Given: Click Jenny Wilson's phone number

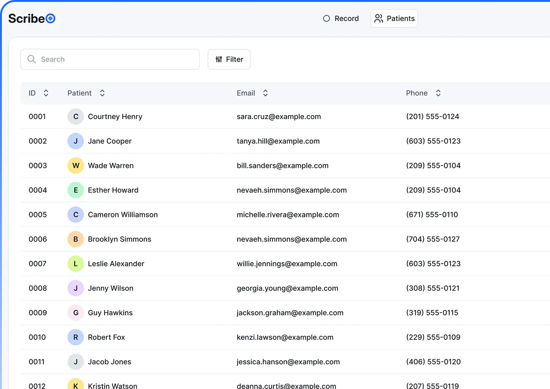Looking at the screenshot, I should coord(433,288).
